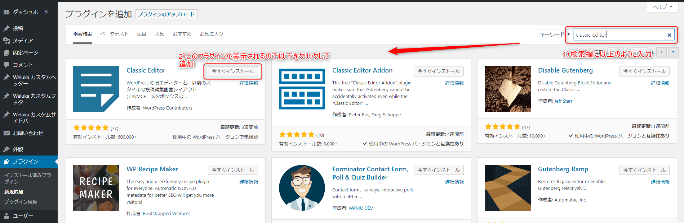Install Disable Gutenberg plugin now
The height and width of the screenshot is (223, 684).
click(644, 71)
